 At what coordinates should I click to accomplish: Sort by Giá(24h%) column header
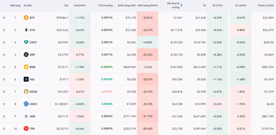[80, 5]
